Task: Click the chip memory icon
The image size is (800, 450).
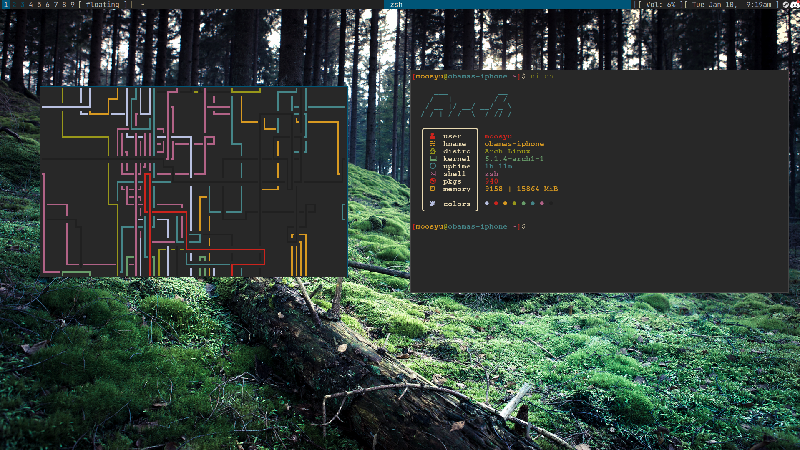Action: (433, 189)
